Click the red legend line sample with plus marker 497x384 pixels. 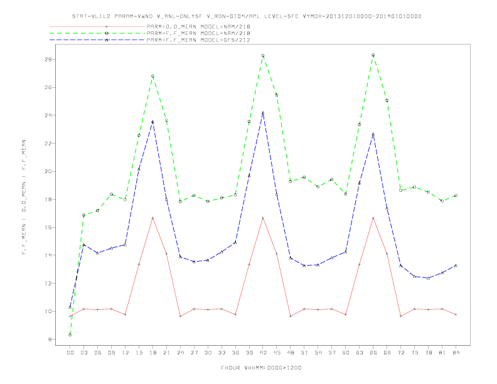coord(97,26)
